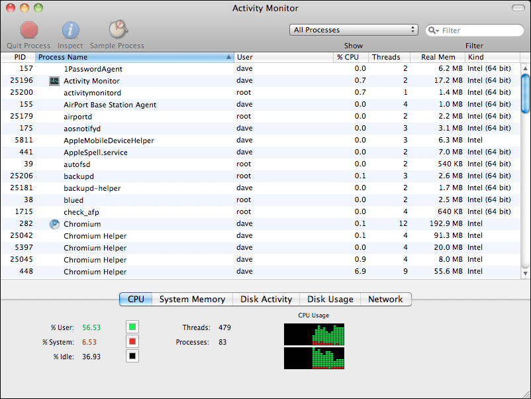Screen dimensions: 531x399
Task: Sort by the PID column header
Action: pos(18,57)
